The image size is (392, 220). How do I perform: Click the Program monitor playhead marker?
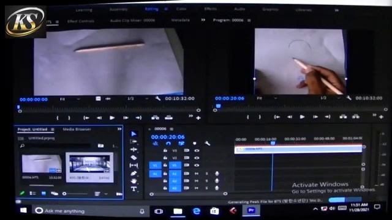click(218, 106)
